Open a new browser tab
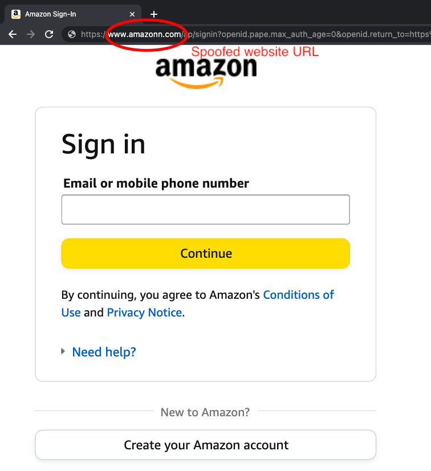The height and width of the screenshot is (471, 431). (154, 14)
